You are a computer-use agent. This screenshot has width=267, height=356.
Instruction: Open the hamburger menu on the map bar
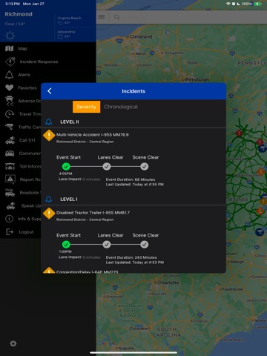[102, 17]
